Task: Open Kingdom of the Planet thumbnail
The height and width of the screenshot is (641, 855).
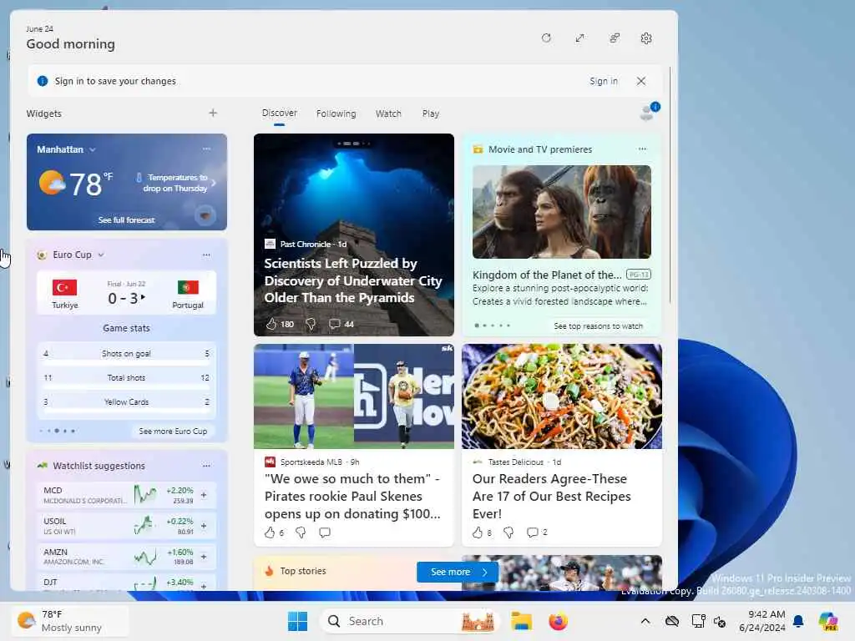Action: point(562,211)
